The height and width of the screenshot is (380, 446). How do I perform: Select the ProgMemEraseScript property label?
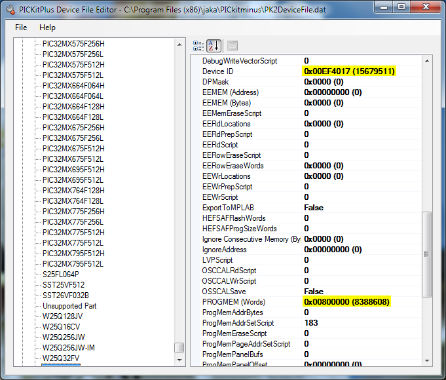pos(234,333)
